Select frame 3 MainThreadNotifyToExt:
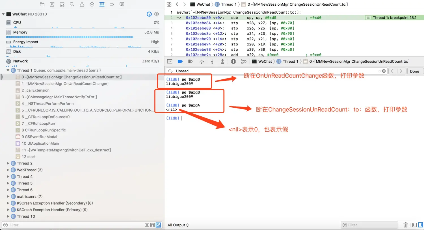 (82, 97)
